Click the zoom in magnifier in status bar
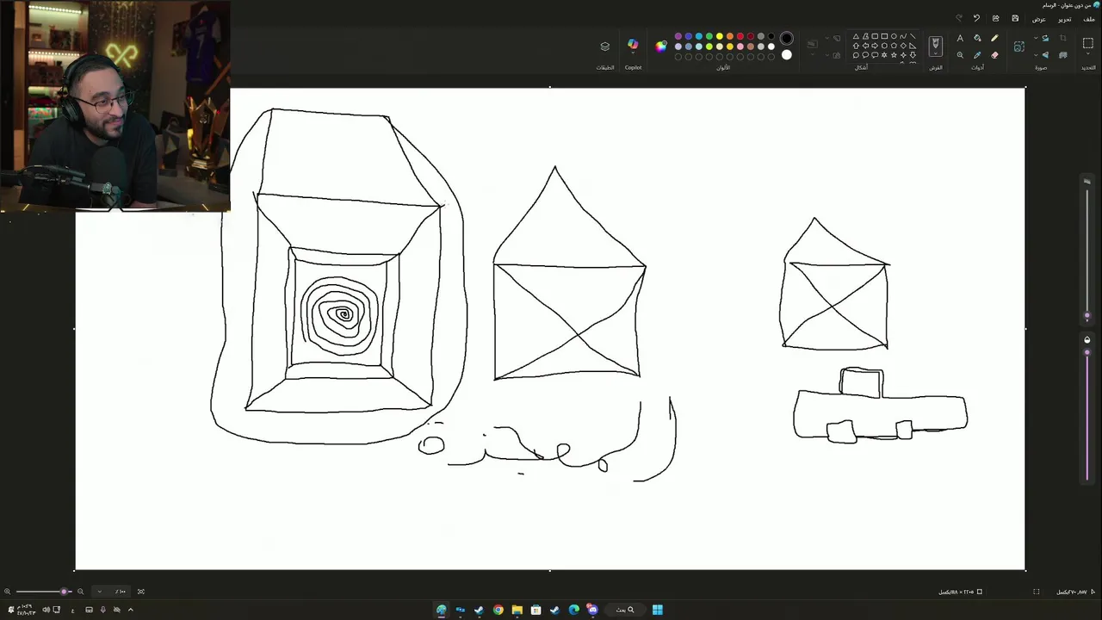This screenshot has width=1102, height=620. click(x=7, y=592)
